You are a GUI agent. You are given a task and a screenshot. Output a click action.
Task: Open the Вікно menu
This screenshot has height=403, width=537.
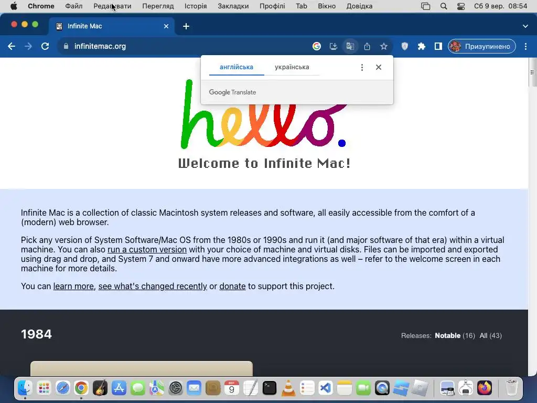coord(326,6)
